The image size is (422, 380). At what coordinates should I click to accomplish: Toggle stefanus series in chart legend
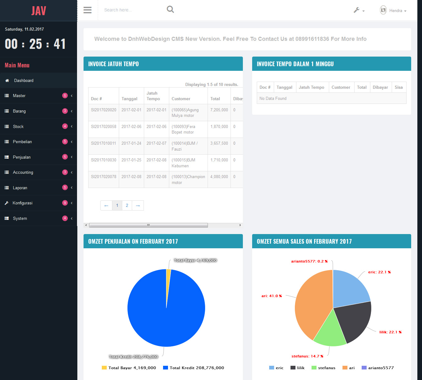[x=323, y=368]
